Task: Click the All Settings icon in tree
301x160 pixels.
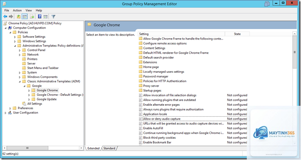Action: (24, 104)
